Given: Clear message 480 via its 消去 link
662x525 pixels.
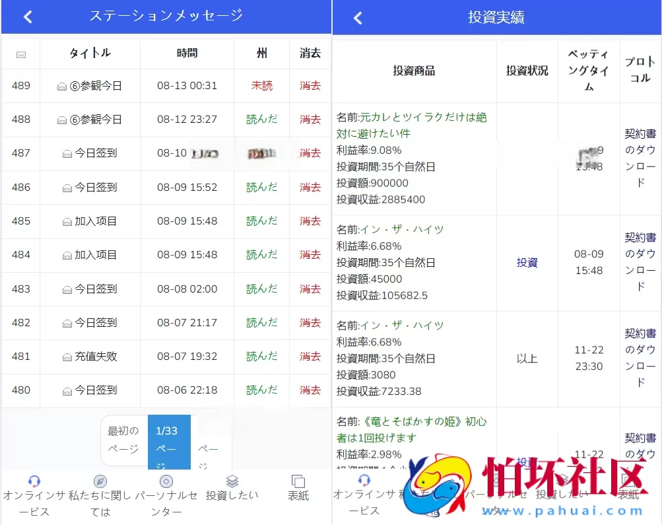Looking at the screenshot, I should [x=310, y=390].
